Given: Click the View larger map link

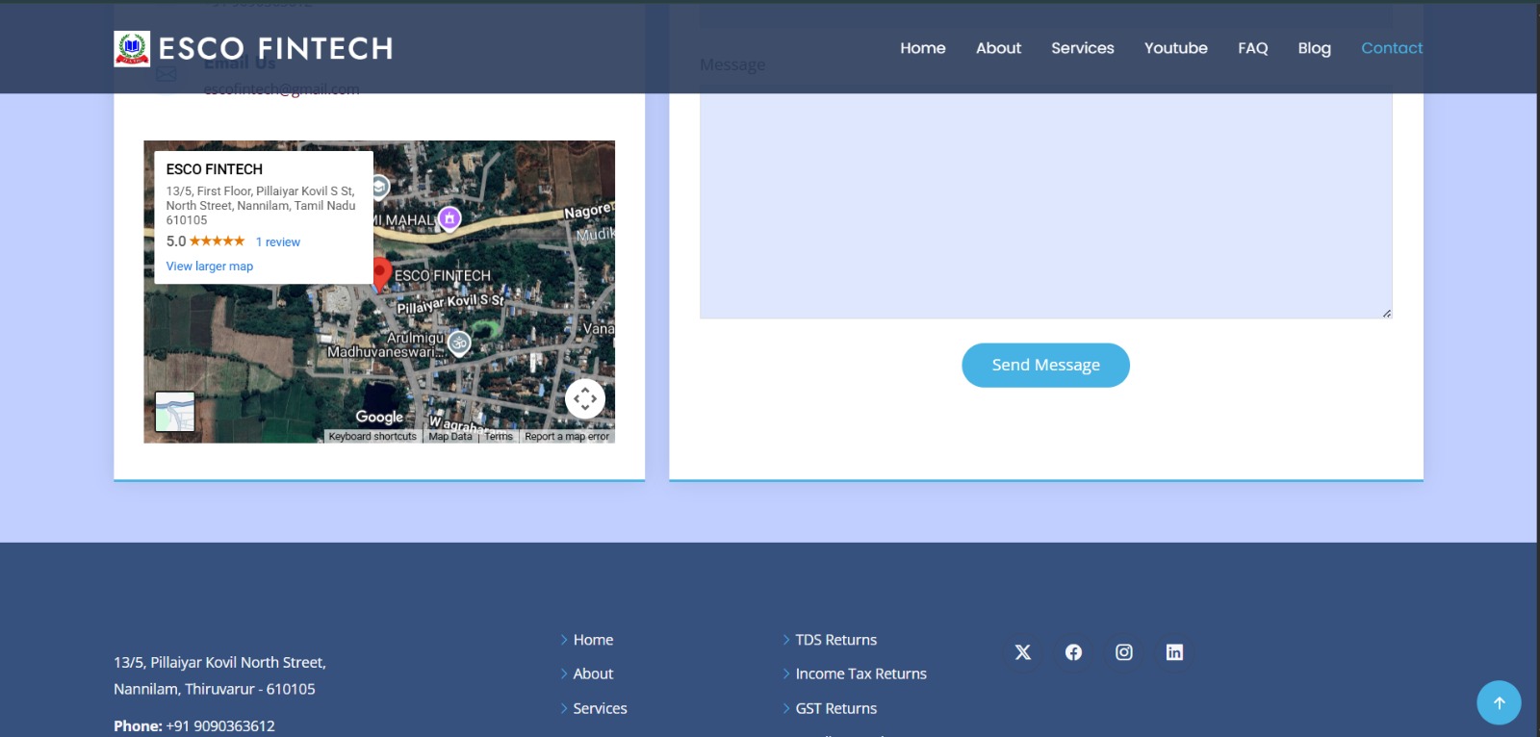Looking at the screenshot, I should pos(210,267).
